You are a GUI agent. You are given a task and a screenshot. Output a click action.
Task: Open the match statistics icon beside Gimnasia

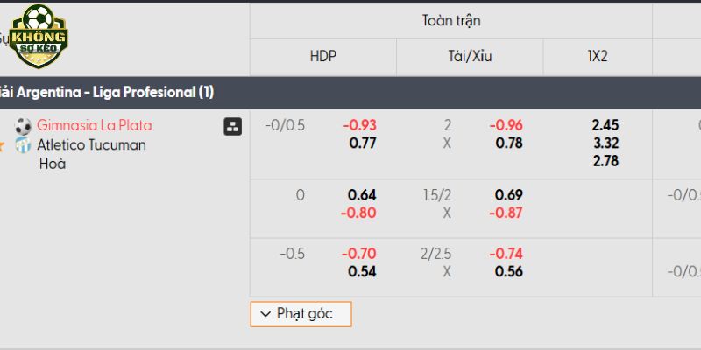[x=232, y=127]
